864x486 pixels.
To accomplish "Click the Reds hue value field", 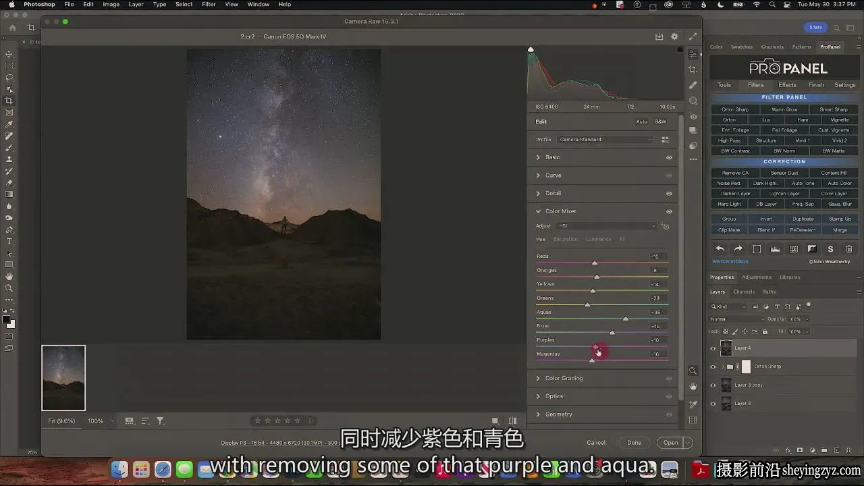I will click(x=658, y=256).
